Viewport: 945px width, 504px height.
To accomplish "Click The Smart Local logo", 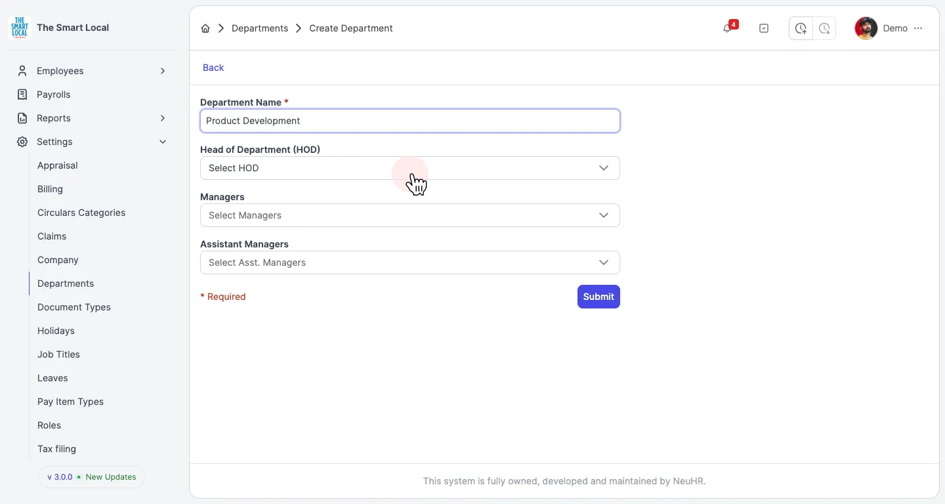I will click(20, 28).
